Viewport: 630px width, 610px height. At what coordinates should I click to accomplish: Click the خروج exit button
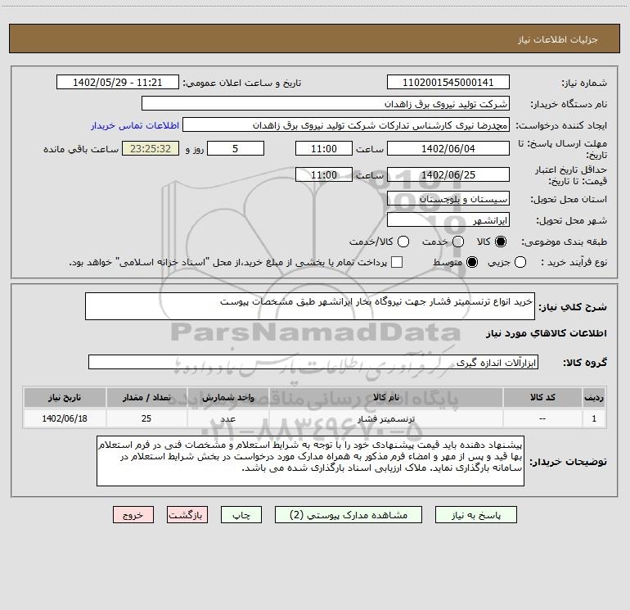[133, 515]
